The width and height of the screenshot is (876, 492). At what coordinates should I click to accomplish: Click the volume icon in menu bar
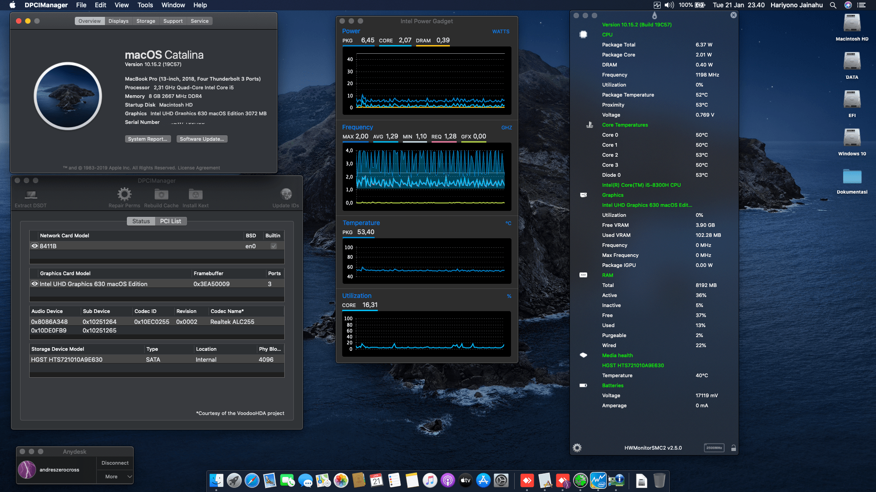669,5
